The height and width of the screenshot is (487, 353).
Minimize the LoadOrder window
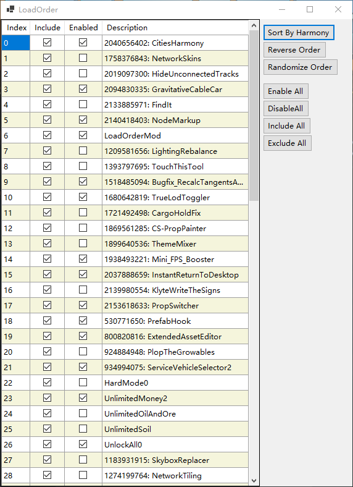click(282, 9)
